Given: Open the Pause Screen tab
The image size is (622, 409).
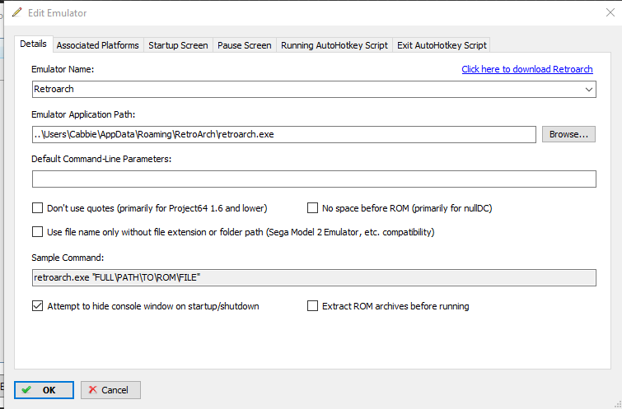Looking at the screenshot, I should pyautogui.click(x=245, y=45).
